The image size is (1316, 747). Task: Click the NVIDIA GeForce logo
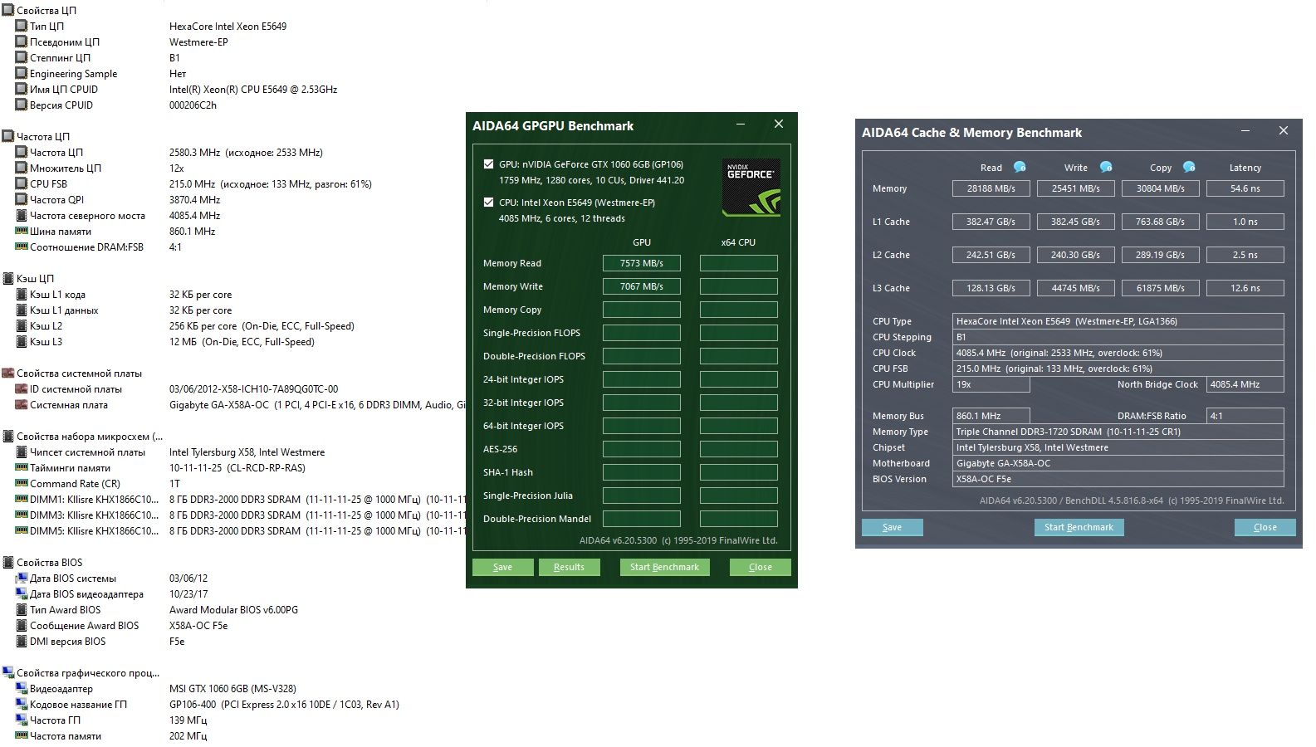click(751, 188)
